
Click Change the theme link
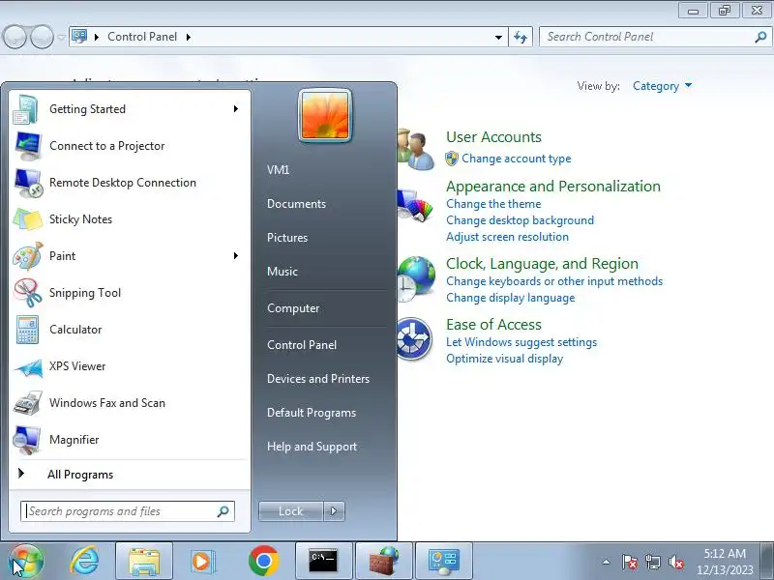coord(493,204)
